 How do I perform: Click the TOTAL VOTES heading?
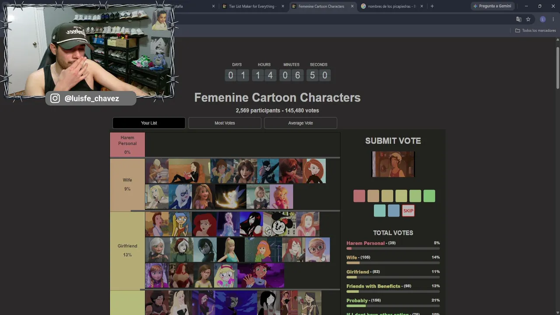[x=393, y=233]
